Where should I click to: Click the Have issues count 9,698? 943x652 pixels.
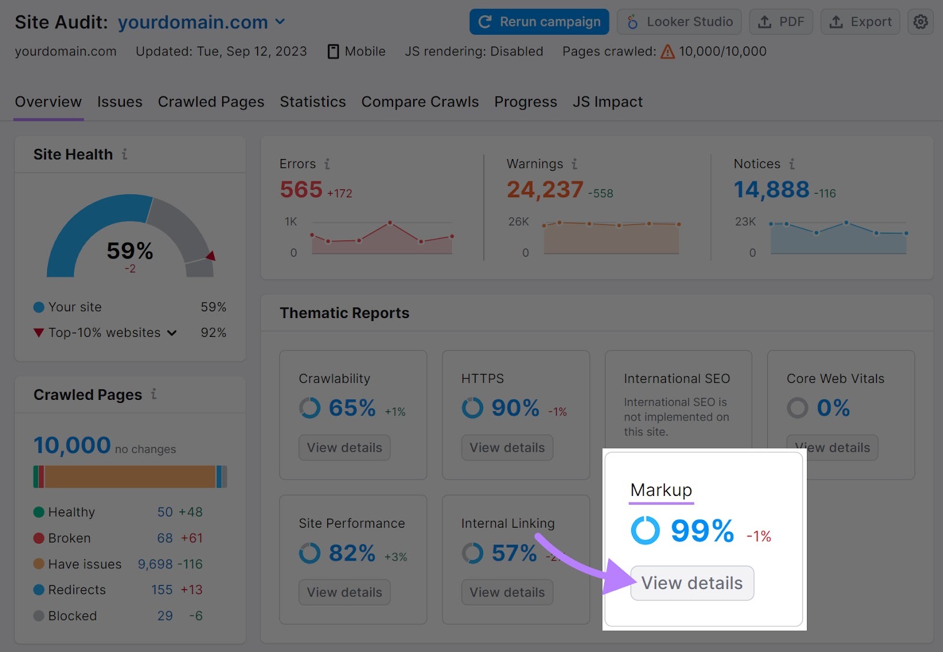pos(156,564)
